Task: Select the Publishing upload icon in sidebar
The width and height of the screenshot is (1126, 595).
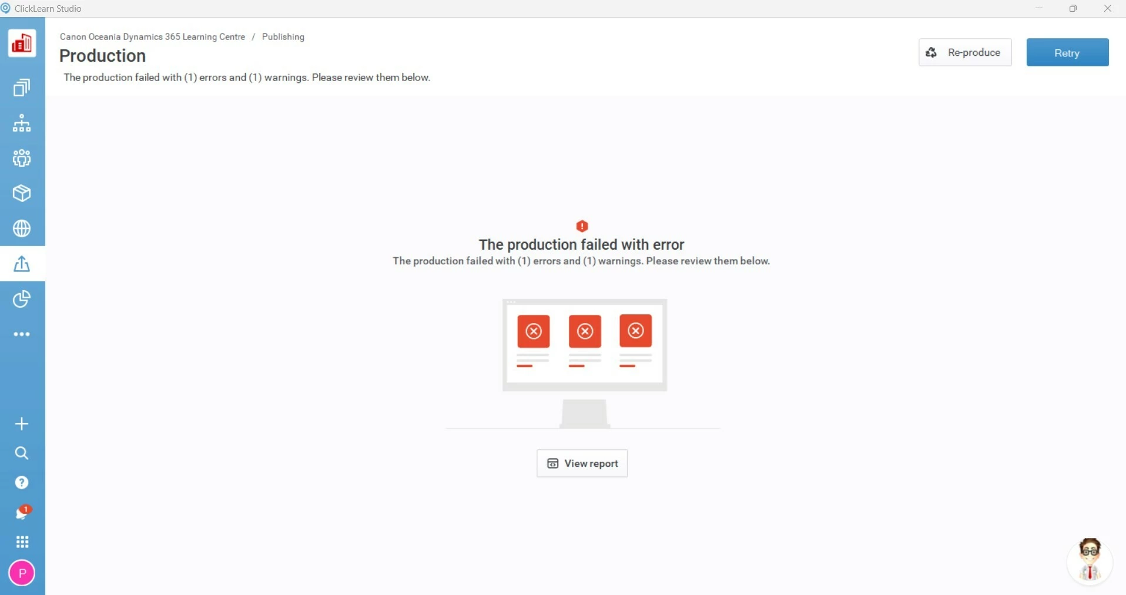Action: pyautogui.click(x=22, y=264)
